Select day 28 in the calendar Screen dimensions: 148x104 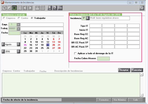(59, 48)
